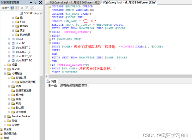The width and height of the screenshot is (192, 140).
Task: Expand the 键 folder
Action: click(13, 18)
